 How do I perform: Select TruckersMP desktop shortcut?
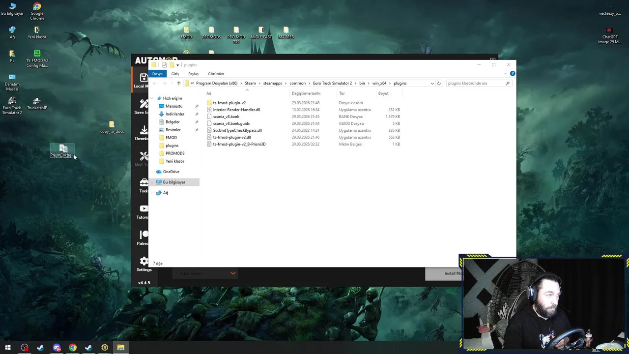coord(37,104)
